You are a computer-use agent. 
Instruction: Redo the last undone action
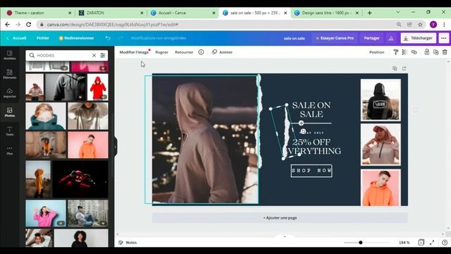click(x=121, y=38)
